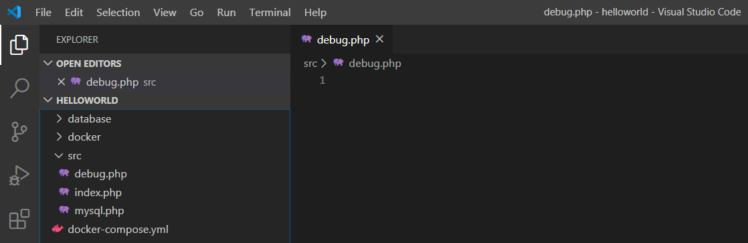Image resolution: width=748 pixels, height=243 pixels.
Task: Click the PHP icon next to mysql.php
Action: click(x=64, y=210)
